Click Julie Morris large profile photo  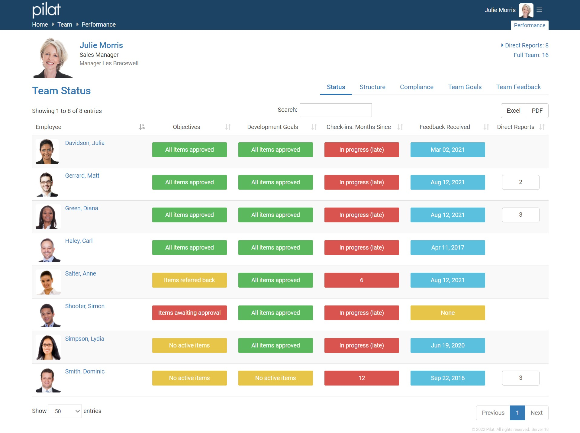53,58
